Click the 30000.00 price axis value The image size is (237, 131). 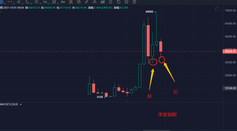coord(230,62)
